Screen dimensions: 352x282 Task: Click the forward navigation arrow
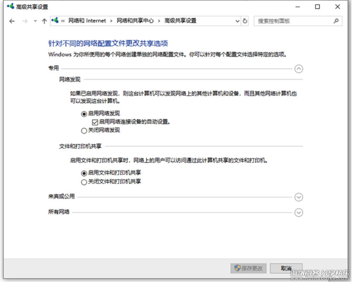tap(25, 21)
